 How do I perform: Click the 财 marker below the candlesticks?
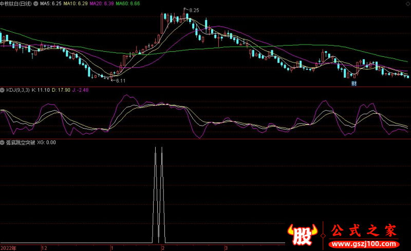point(354,83)
